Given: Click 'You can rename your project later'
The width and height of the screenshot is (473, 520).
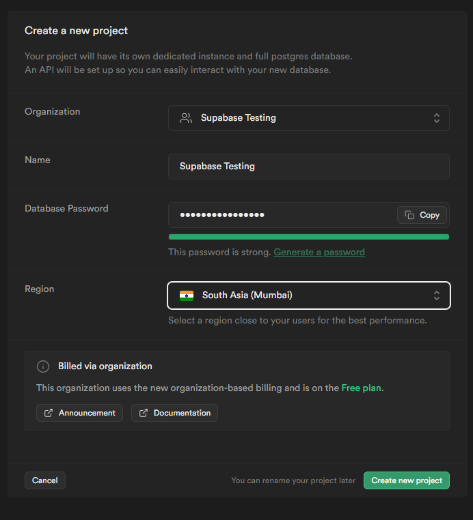Looking at the screenshot, I should click(293, 480).
